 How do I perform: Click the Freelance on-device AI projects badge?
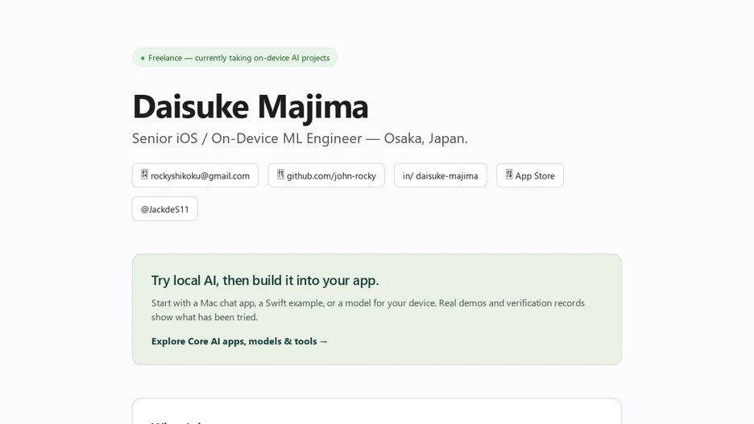coord(235,58)
